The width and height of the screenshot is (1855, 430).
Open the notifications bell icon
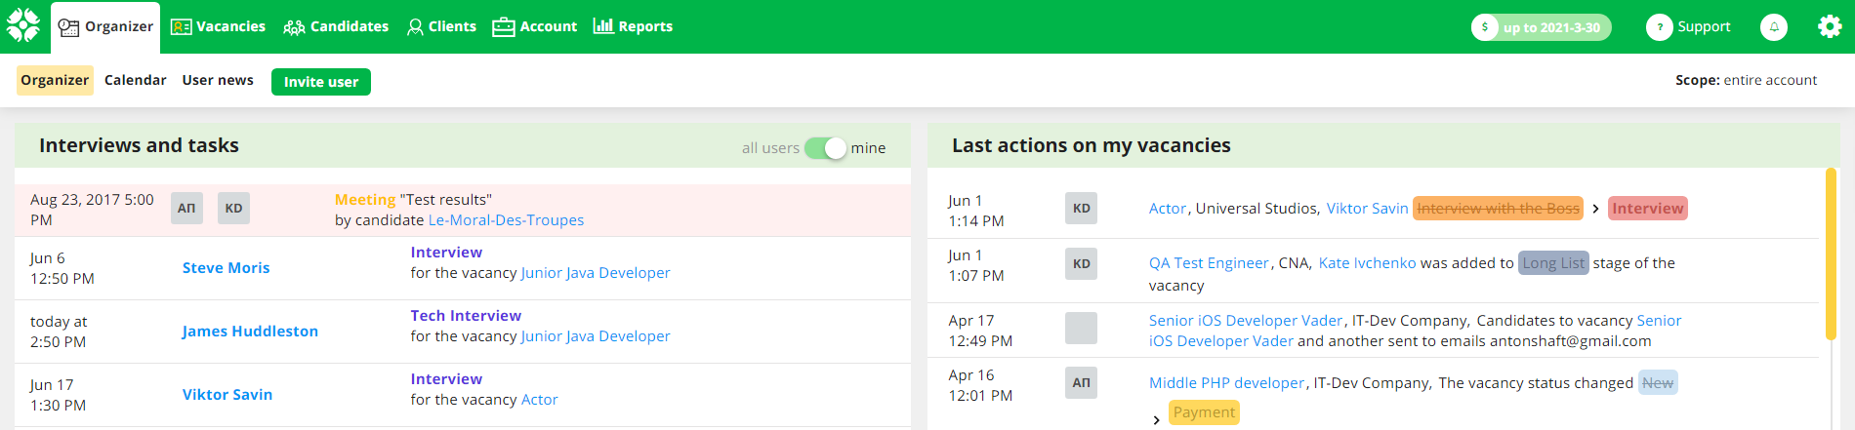pos(1774,27)
